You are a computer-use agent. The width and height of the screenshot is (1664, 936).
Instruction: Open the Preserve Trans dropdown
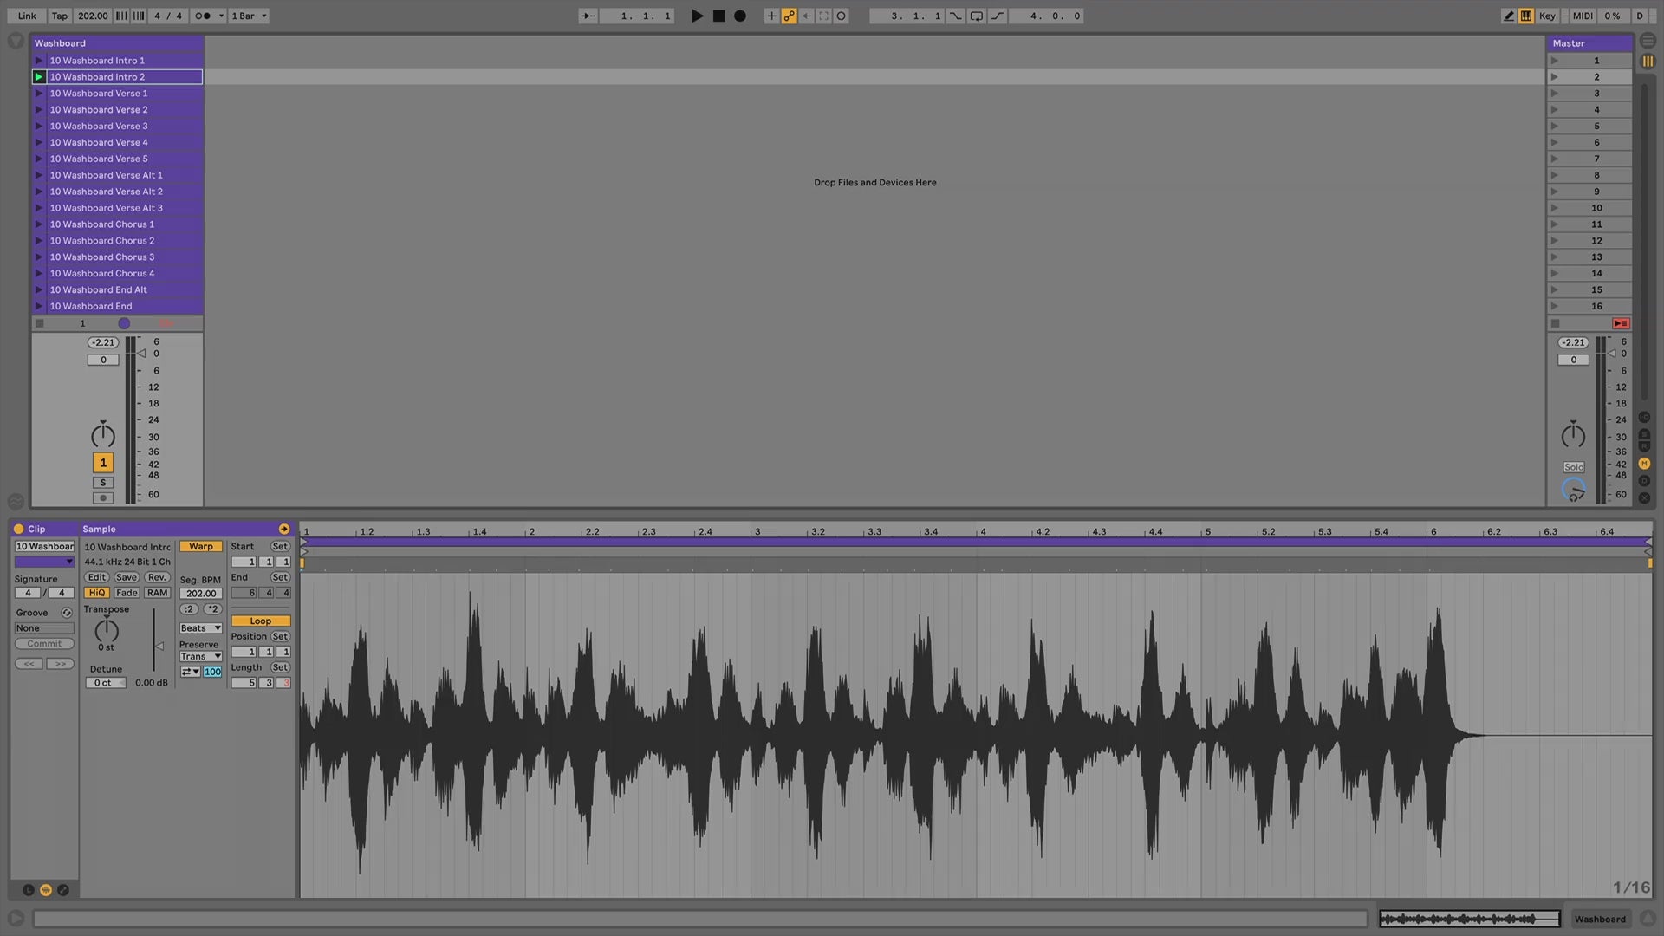201,657
